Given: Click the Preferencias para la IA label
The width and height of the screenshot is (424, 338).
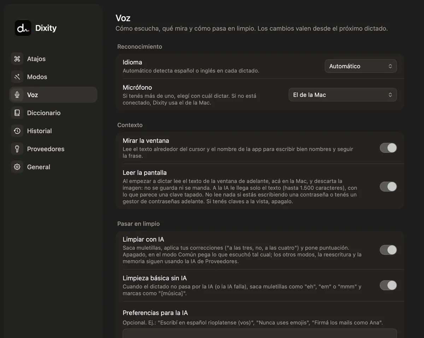Looking at the screenshot, I should pos(155,313).
